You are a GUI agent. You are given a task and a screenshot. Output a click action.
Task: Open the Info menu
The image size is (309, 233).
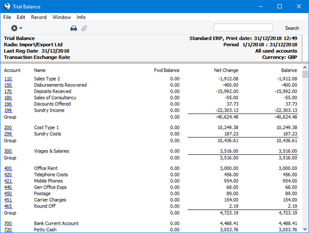point(81,17)
